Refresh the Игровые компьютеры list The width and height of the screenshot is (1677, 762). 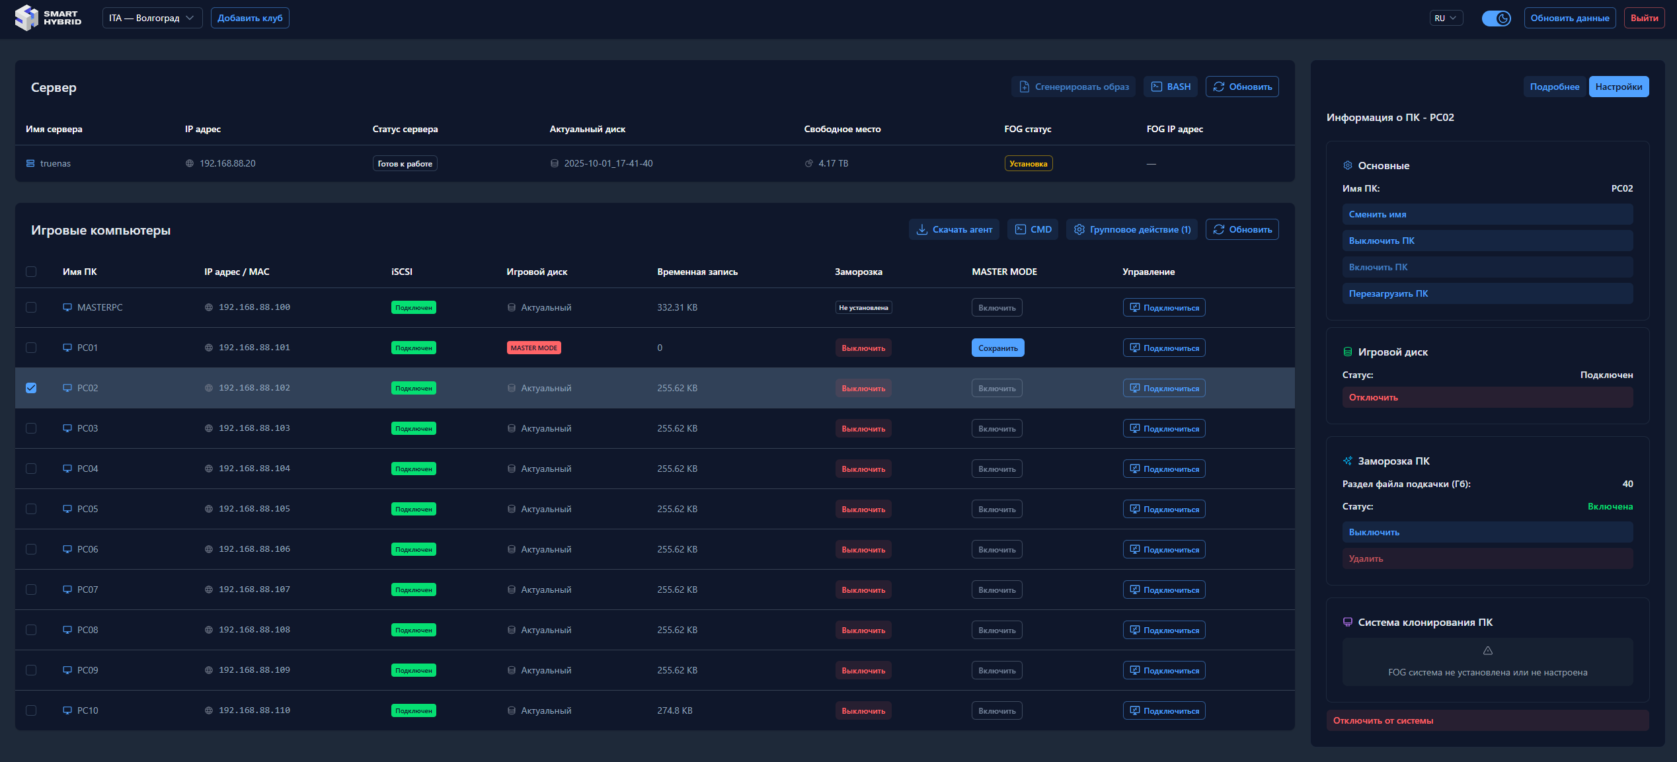point(1242,229)
